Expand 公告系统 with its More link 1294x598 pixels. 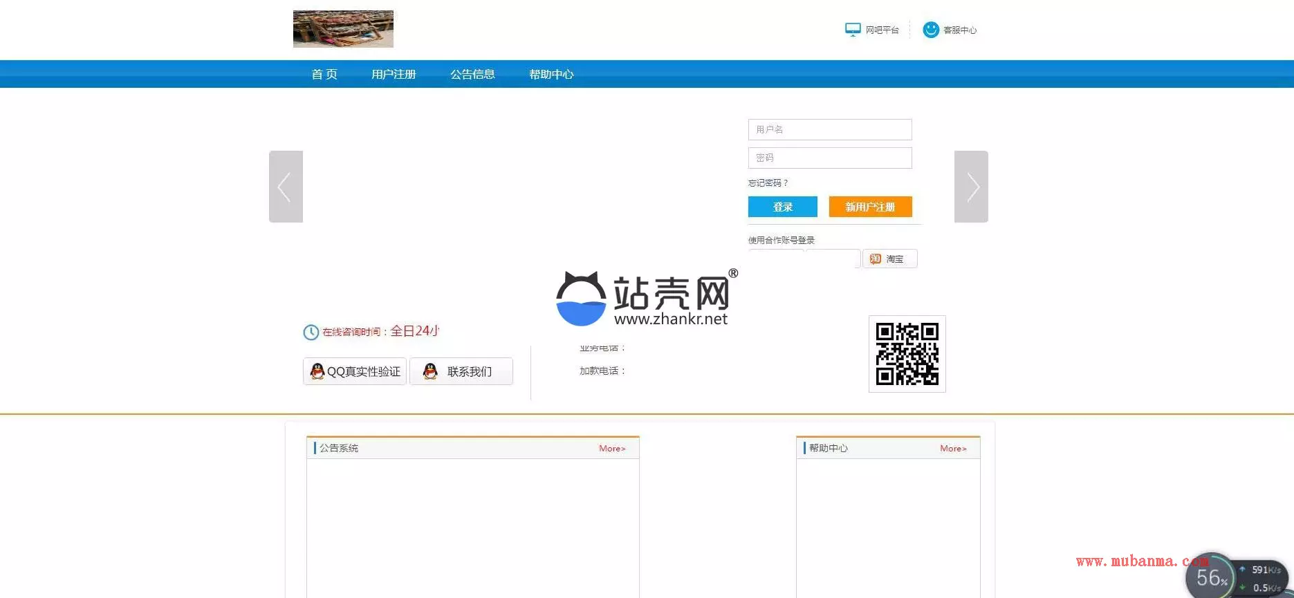point(612,449)
